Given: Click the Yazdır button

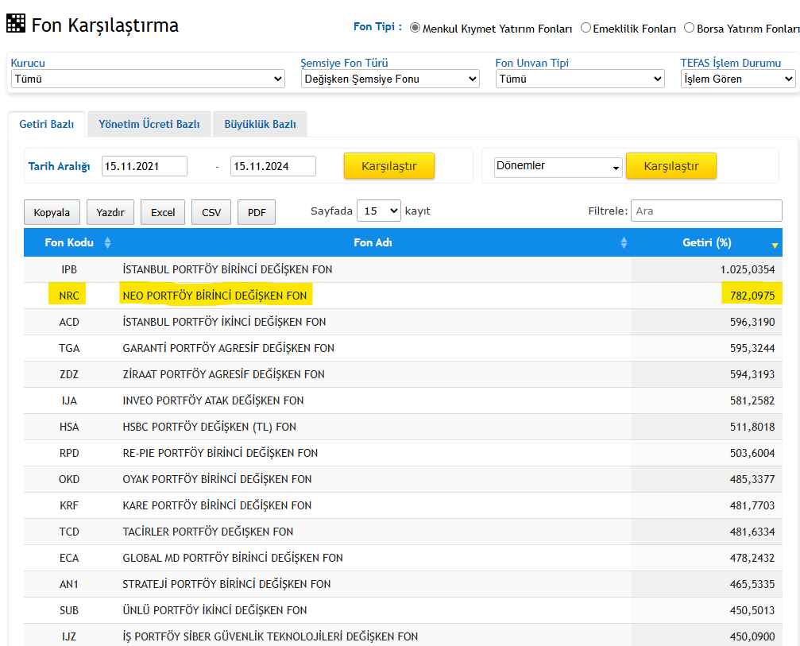Looking at the screenshot, I should pos(110,212).
